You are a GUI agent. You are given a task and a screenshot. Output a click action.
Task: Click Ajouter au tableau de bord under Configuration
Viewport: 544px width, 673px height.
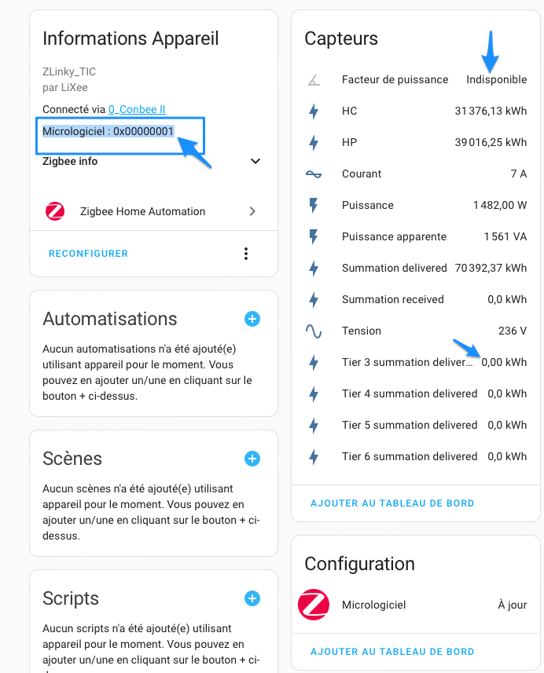[x=392, y=652]
